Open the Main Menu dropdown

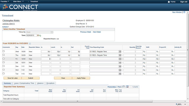click(x=18, y=1)
